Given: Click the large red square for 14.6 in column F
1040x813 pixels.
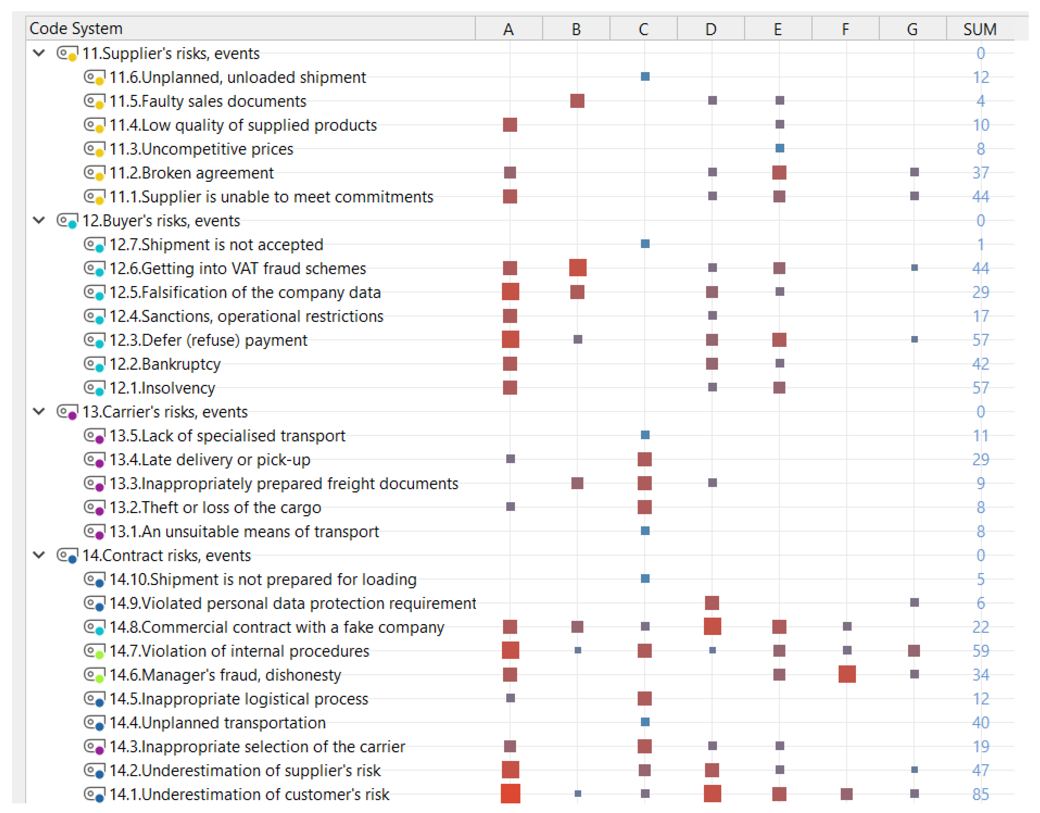Looking at the screenshot, I should click(x=847, y=675).
